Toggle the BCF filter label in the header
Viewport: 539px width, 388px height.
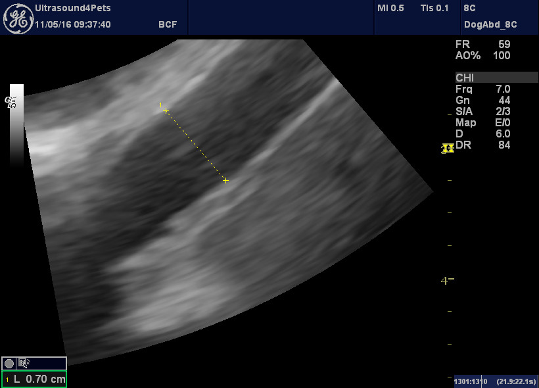pyautogui.click(x=168, y=24)
